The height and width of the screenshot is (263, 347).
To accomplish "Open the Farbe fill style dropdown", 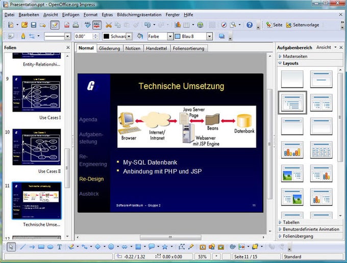I will [170, 36].
